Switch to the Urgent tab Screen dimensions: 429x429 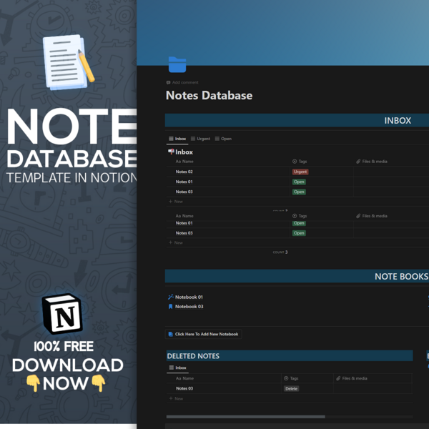(200, 139)
